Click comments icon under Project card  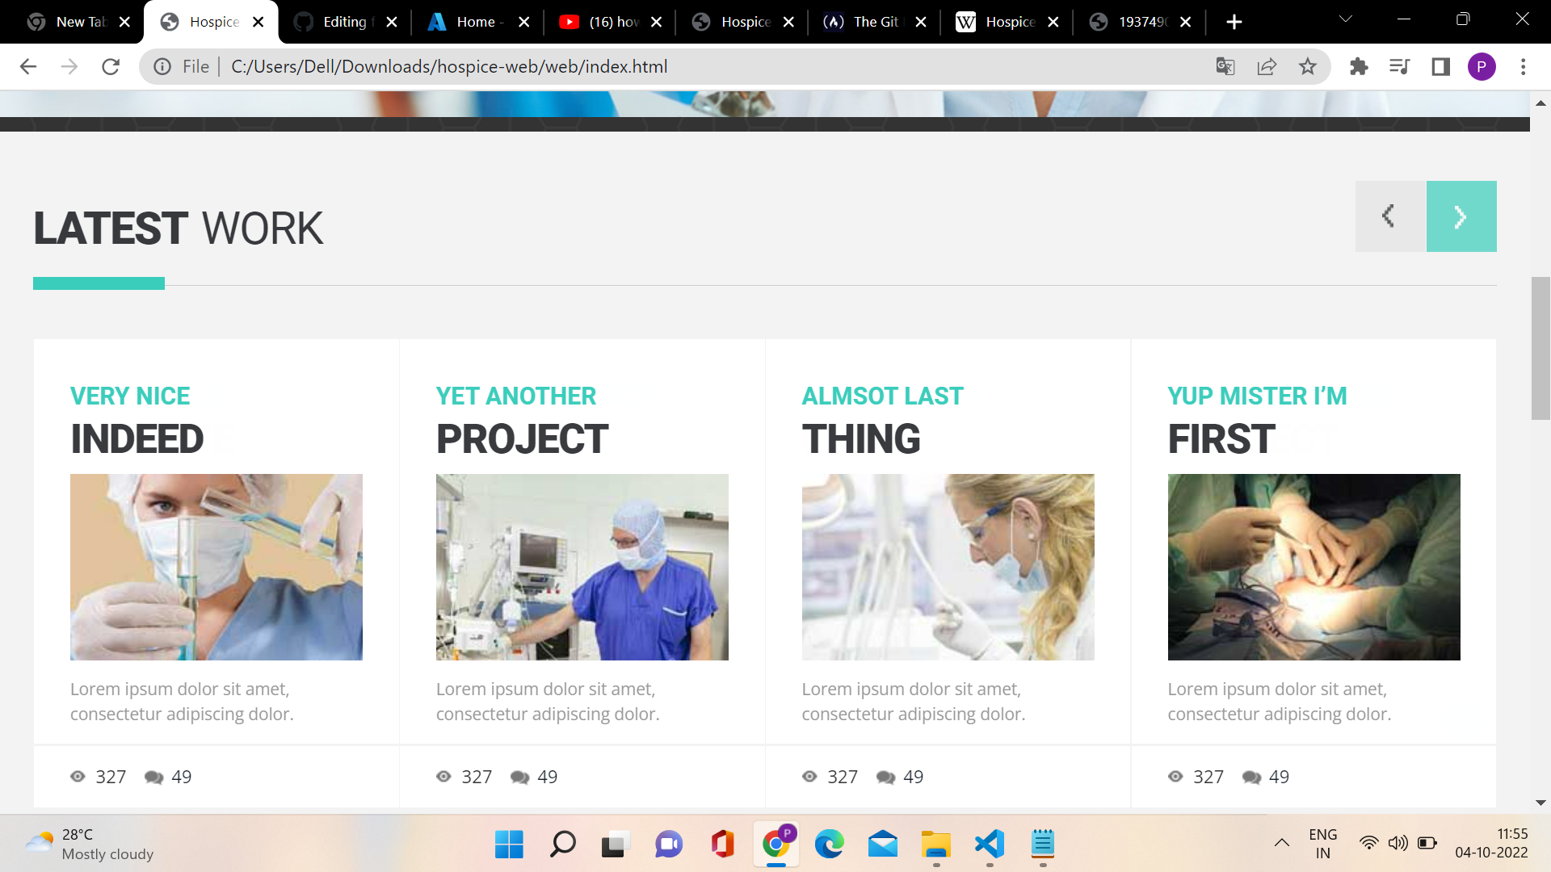point(519,778)
